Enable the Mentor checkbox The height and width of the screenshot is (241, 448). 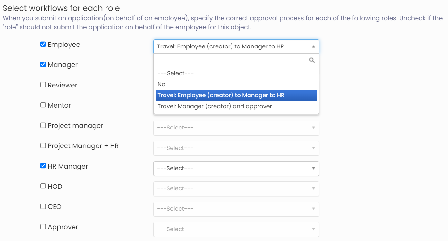point(43,105)
